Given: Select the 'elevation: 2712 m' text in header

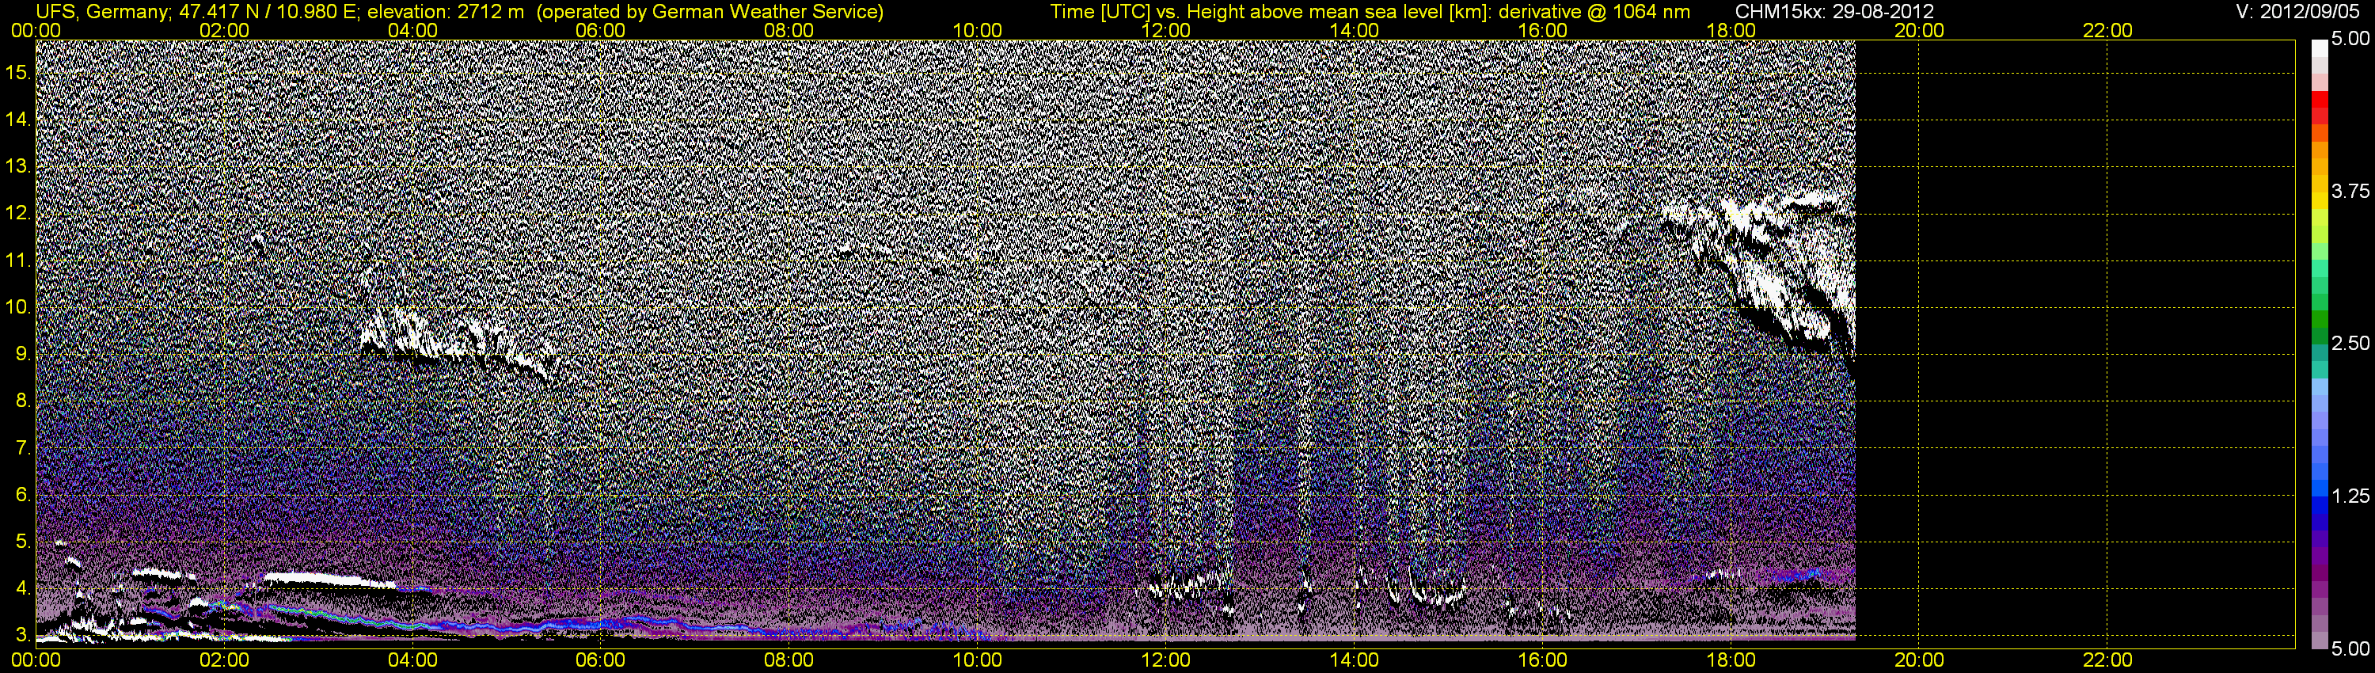Looking at the screenshot, I should click(446, 12).
